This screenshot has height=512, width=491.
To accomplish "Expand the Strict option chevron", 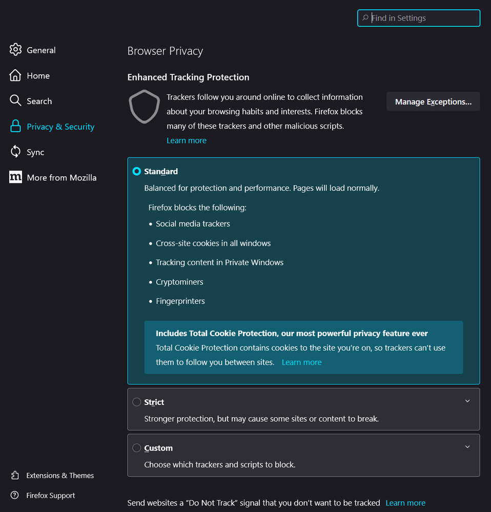I will [467, 401].
